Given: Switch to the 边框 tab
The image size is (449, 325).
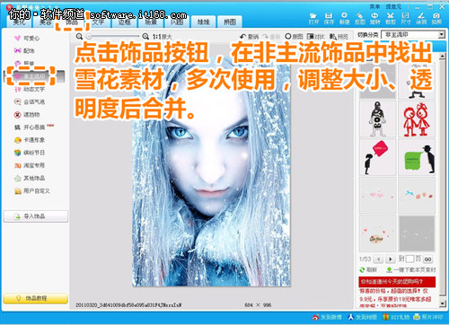Looking at the screenshot, I should [124, 22].
